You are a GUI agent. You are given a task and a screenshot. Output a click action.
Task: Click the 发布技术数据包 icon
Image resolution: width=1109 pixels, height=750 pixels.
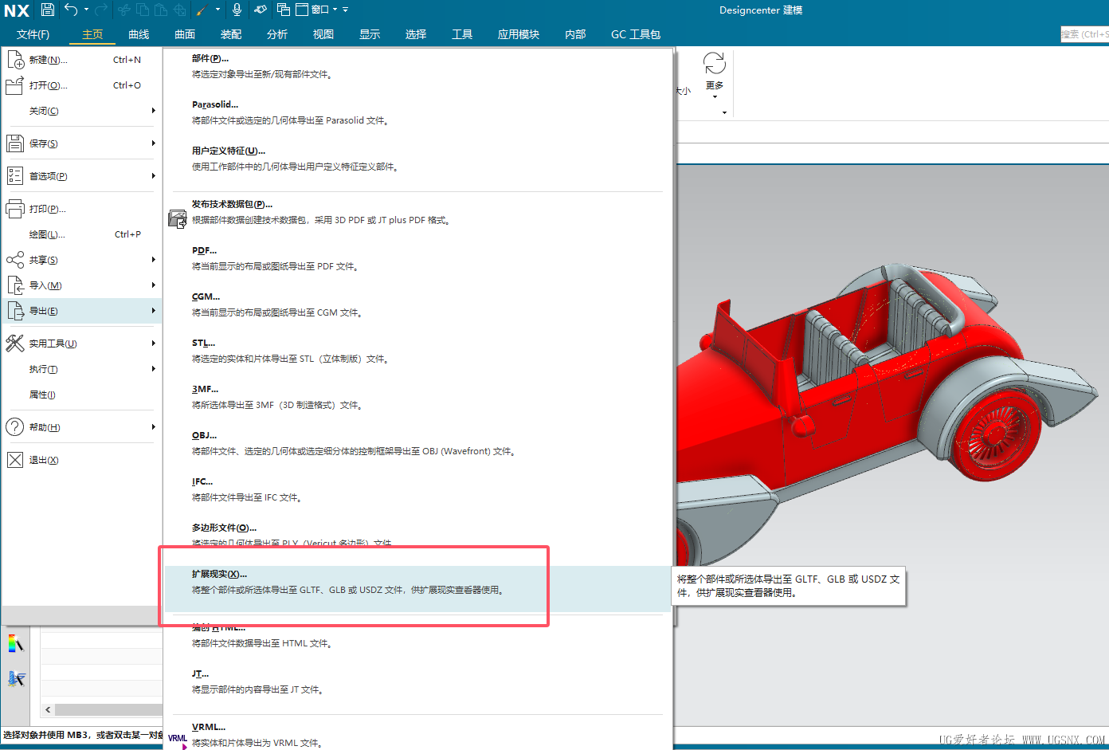(x=178, y=218)
